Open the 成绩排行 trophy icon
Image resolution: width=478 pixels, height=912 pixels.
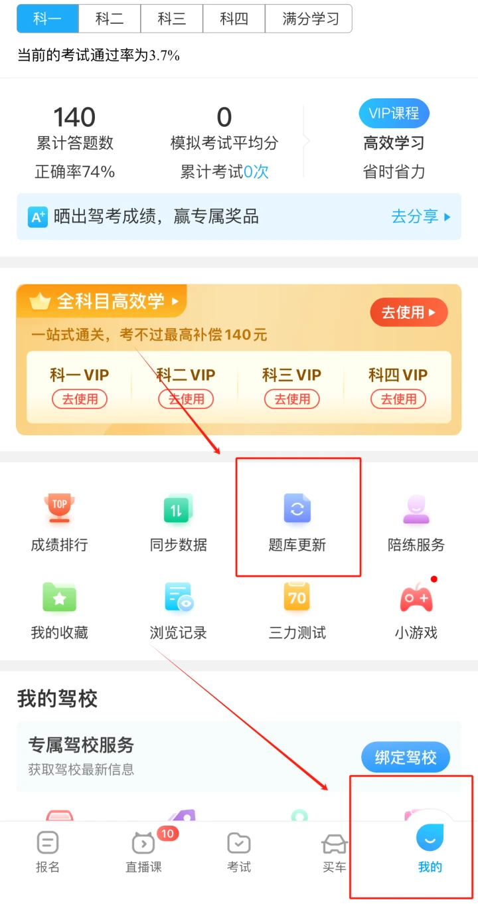coord(59,509)
